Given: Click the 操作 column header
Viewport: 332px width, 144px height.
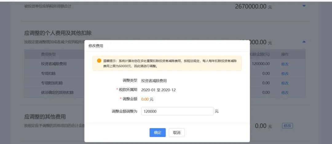Looking at the screenshot, I should coord(285,54).
